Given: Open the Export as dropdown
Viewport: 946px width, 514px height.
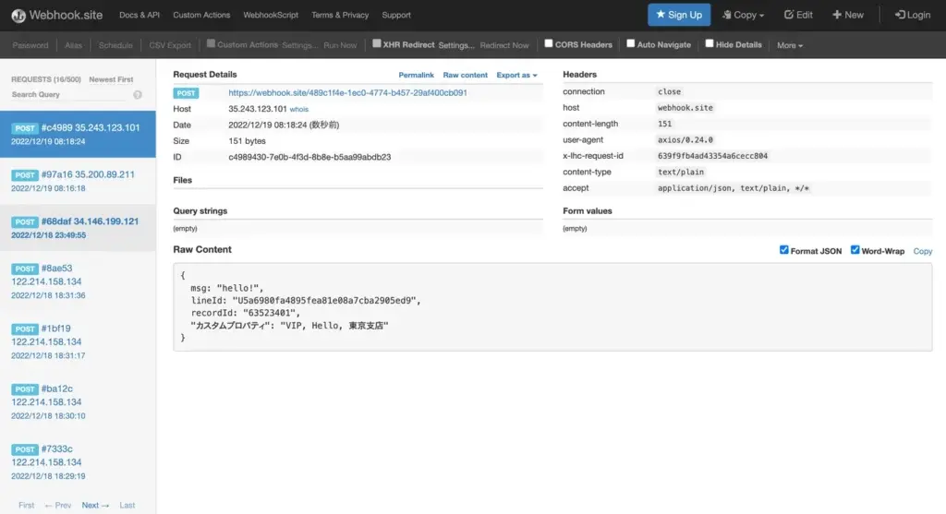Looking at the screenshot, I should (x=516, y=75).
